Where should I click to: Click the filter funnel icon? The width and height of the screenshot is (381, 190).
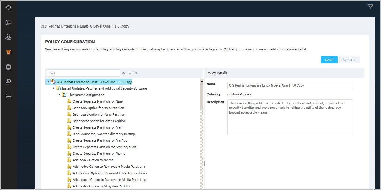click(371, 7)
